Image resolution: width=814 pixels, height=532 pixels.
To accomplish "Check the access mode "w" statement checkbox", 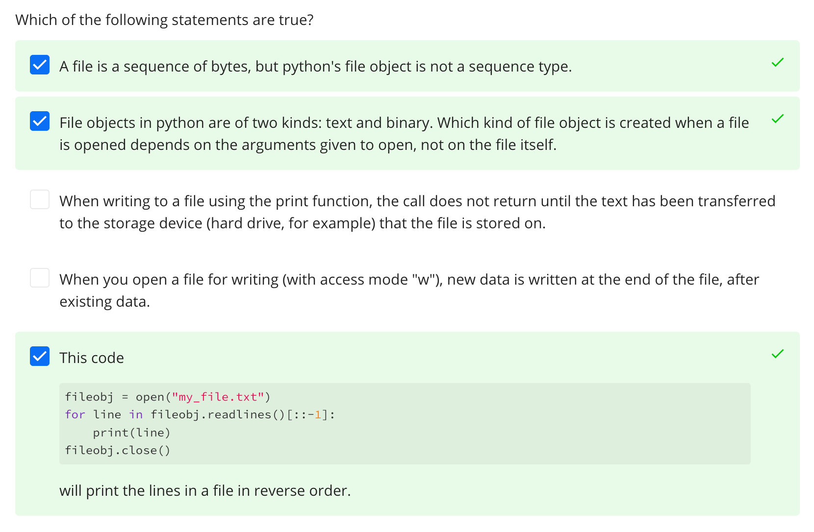I will (x=40, y=278).
